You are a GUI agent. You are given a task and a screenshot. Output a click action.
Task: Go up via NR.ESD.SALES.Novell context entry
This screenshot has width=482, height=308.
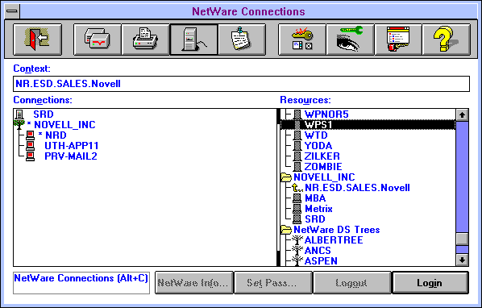point(357,188)
